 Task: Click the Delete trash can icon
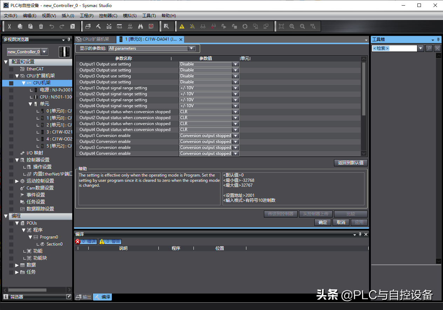(41, 26)
